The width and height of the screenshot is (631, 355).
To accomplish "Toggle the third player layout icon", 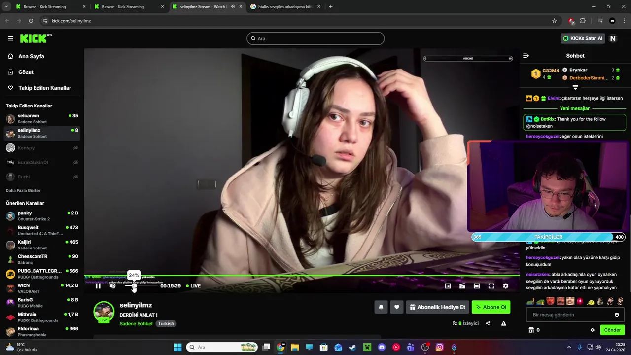I will 477,286.
